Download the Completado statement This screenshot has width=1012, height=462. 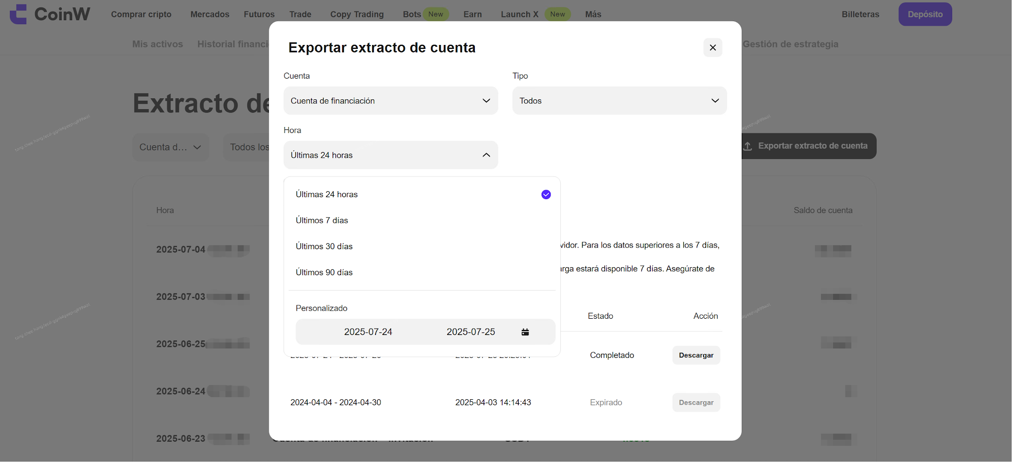(x=696, y=355)
